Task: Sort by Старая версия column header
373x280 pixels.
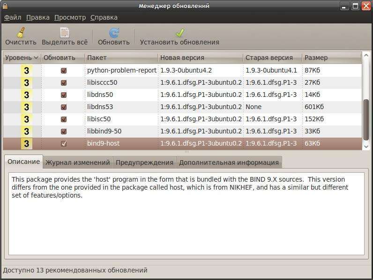Action: (x=273, y=58)
